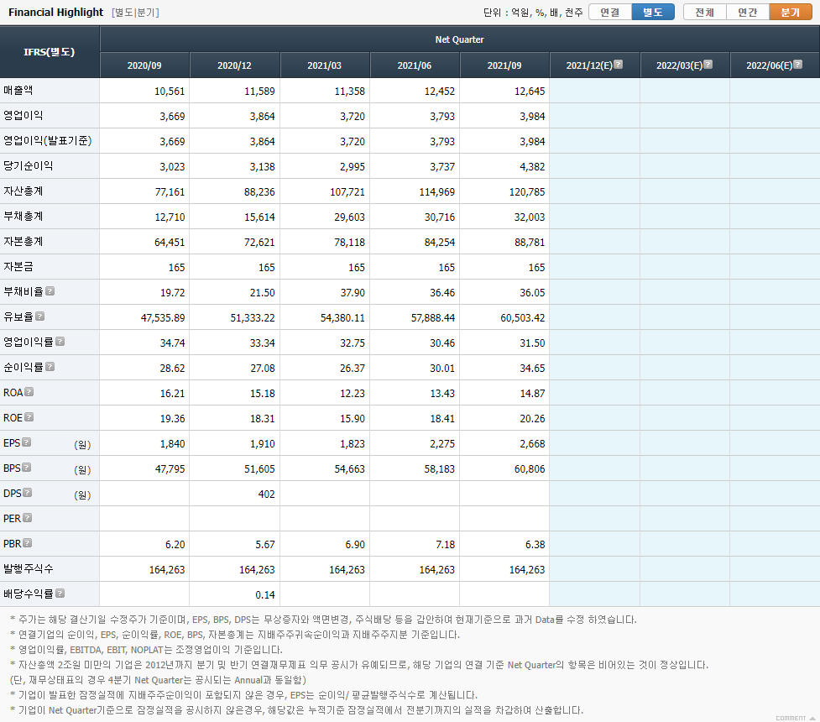Select the 매출액 row label
This screenshot has width=820, height=722.
(x=18, y=90)
